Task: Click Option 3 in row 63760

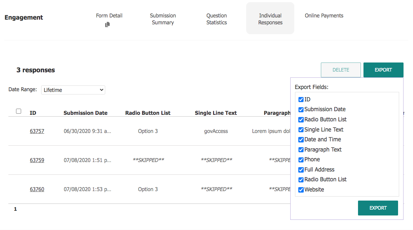Action: 148,189
